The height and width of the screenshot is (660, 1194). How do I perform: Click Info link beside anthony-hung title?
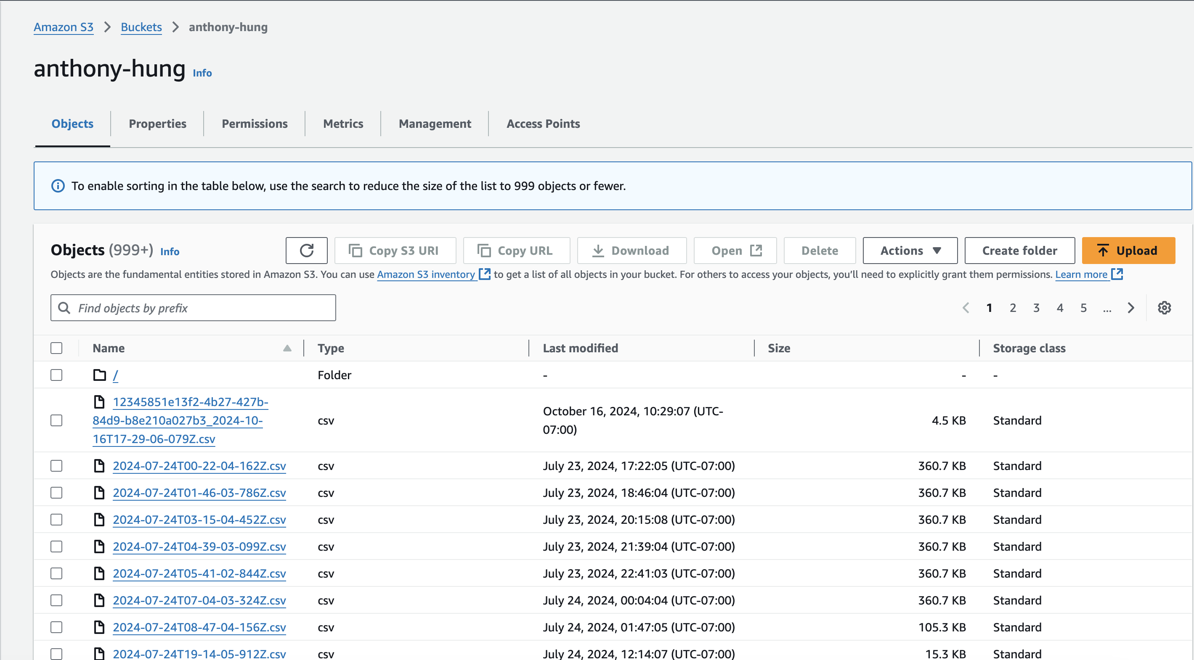point(202,73)
